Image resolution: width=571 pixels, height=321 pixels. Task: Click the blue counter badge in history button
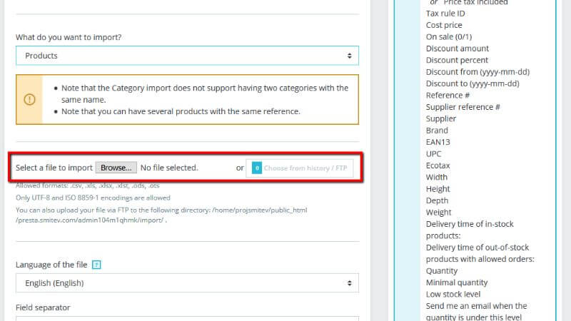click(x=257, y=168)
